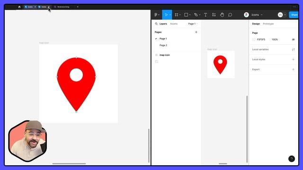The height and width of the screenshot is (170, 303).
Task: Click the map icon frame label on large canvas
Action: pyautogui.click(x=44, y=43)
